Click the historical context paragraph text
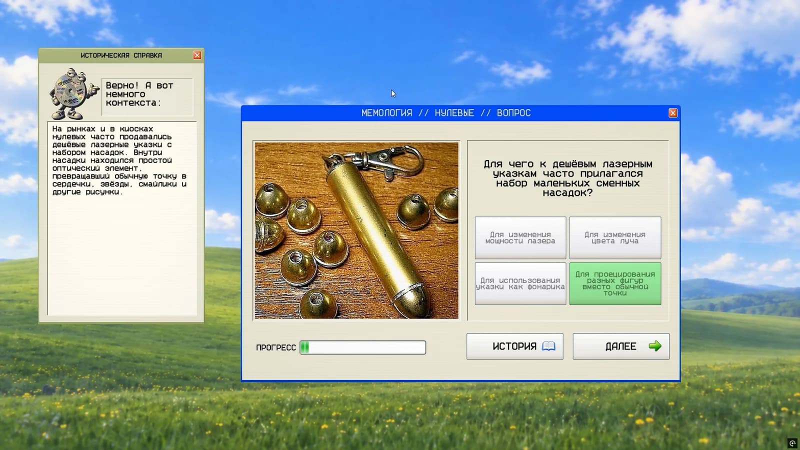 119,160
